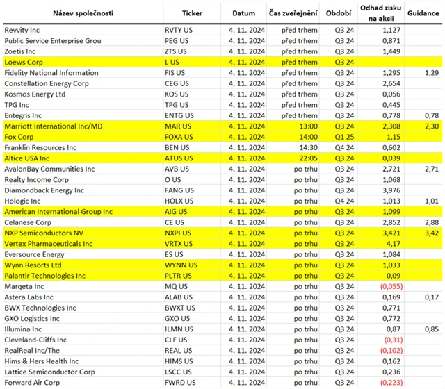Click the 'Q1 25' period cell for Fox Corp
The image size is (445, 389).
point(344,138)
